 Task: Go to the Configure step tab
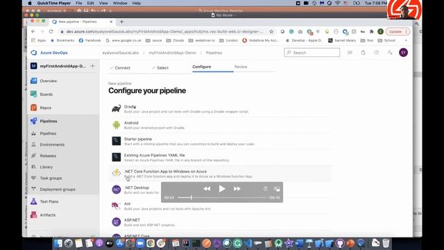tap(202, 67)
